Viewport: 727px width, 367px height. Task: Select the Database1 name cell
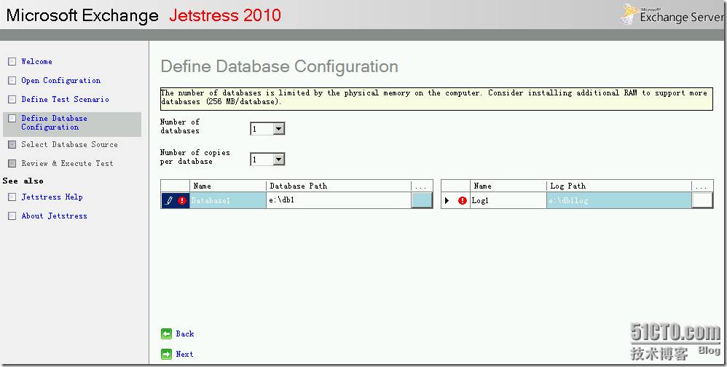(x=228, y=201)
